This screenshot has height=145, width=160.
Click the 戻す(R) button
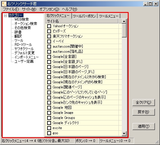[144, 112]
